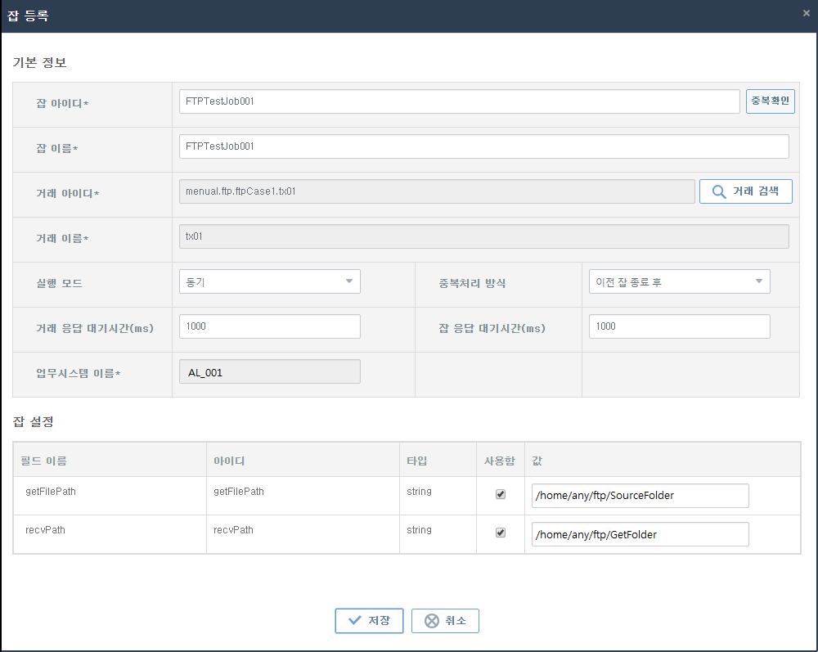The width and height of the screenshot is (818, 652).
Task: Edit the getFilePath value field
Action: pos(640,496)
